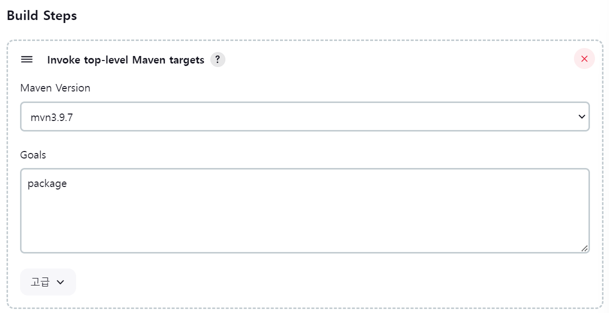Image resolution: width=609 pixels, height=313 pixels.
Task: Select the mvn3.9.7 value in the combo box
Action: pos(52,117)
